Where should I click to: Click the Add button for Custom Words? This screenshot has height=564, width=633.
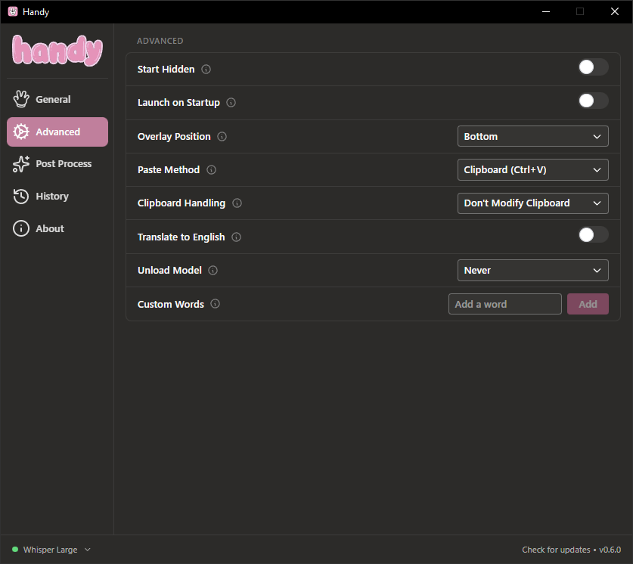click(588, 303)
